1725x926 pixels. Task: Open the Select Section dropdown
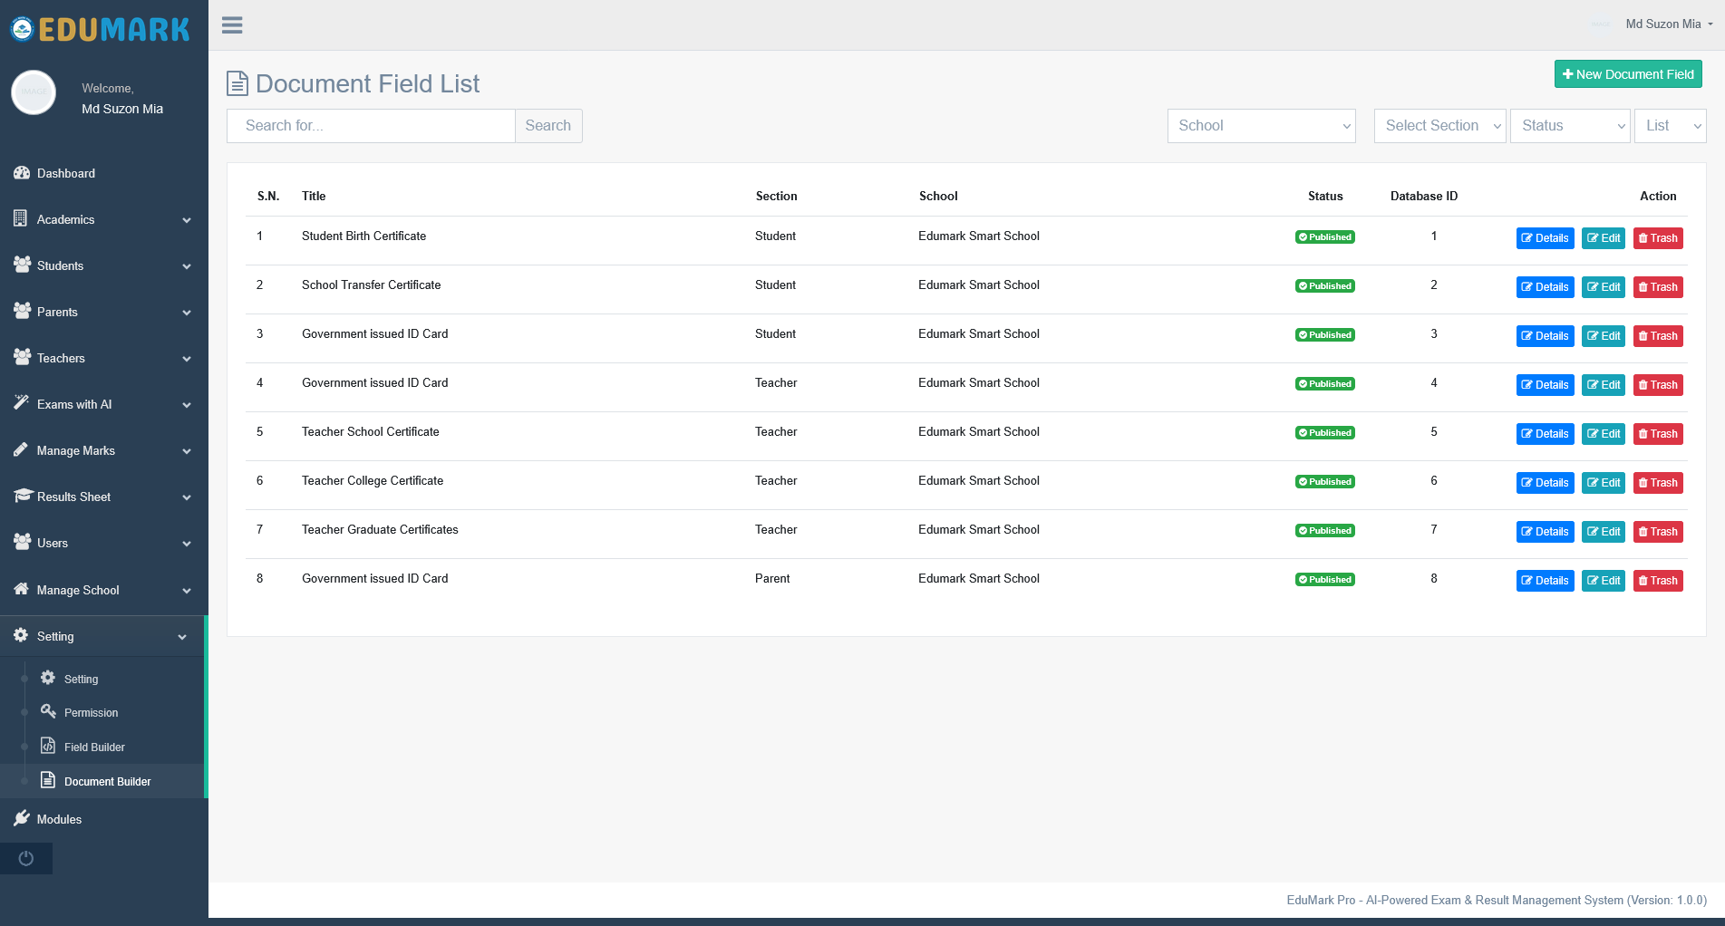pos(1440,126)
